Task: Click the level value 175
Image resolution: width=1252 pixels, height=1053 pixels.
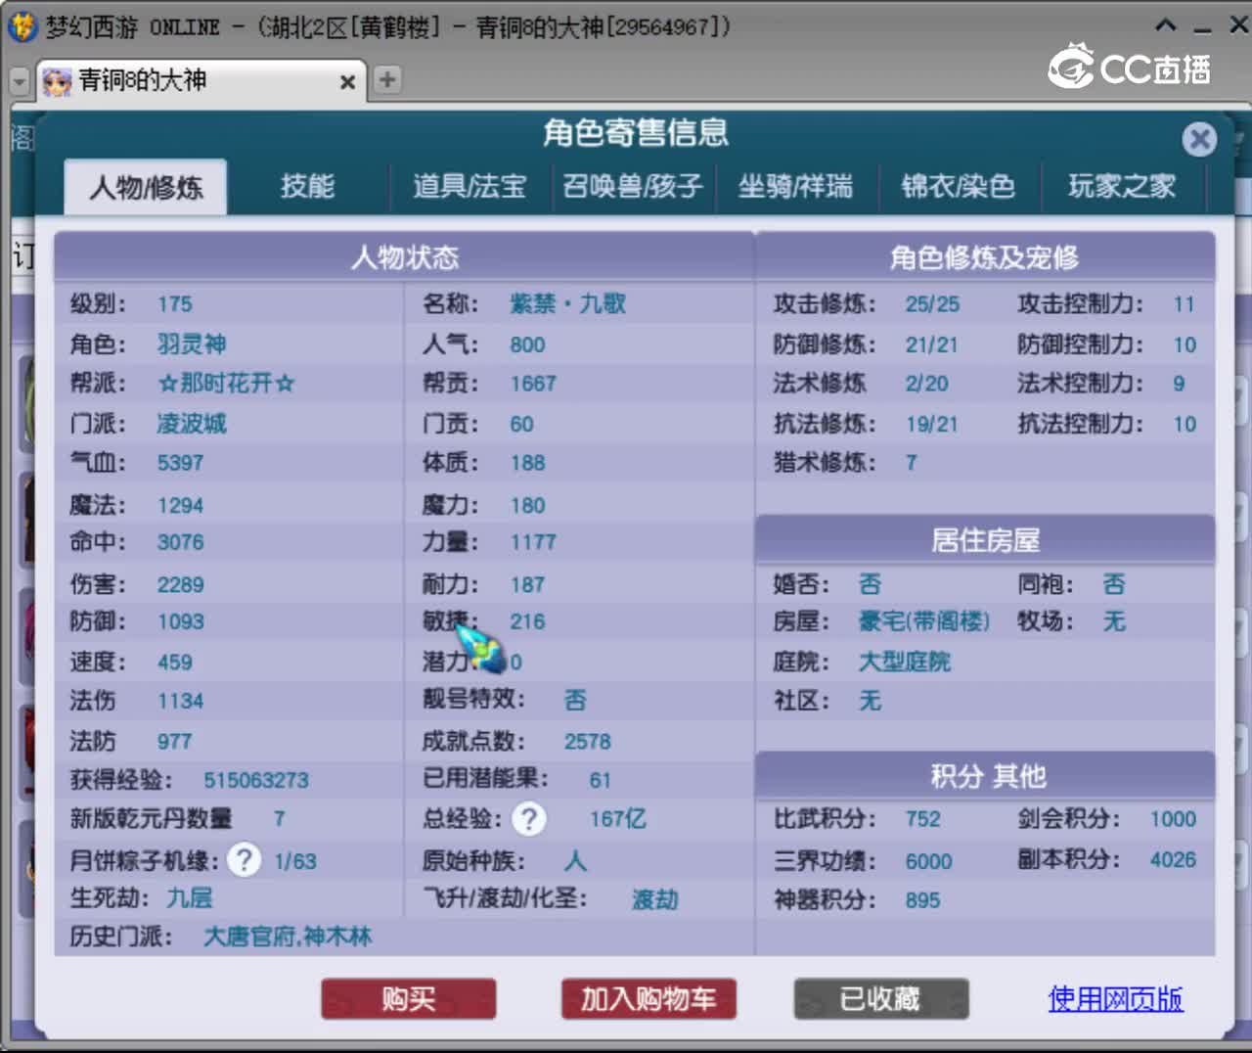Action: pos(175,304)
